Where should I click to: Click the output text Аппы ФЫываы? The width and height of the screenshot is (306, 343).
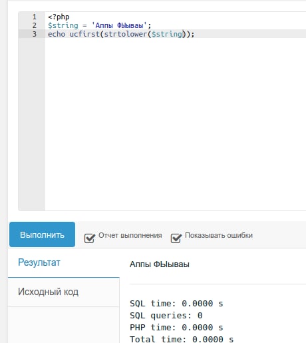[x=160, y=264]
